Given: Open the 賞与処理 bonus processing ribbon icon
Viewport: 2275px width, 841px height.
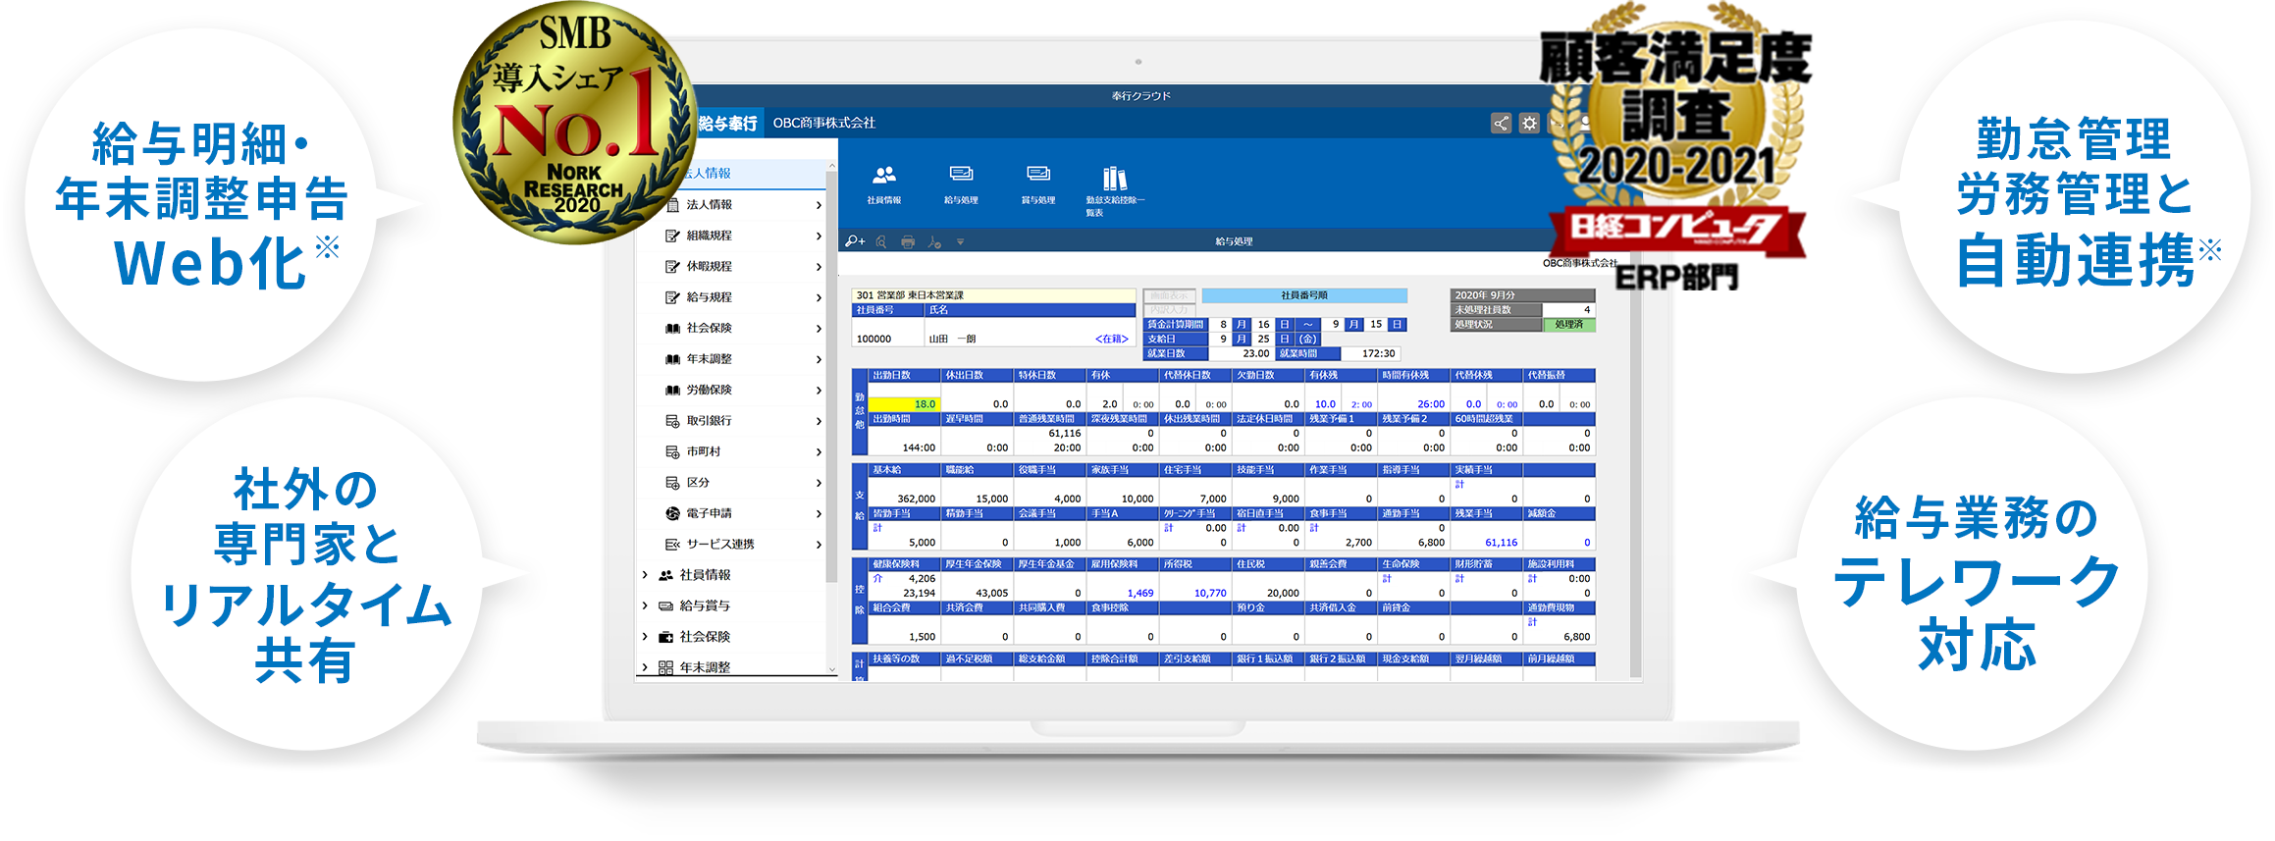Looking at the screenshot, I should click(x=1038, y=175).
